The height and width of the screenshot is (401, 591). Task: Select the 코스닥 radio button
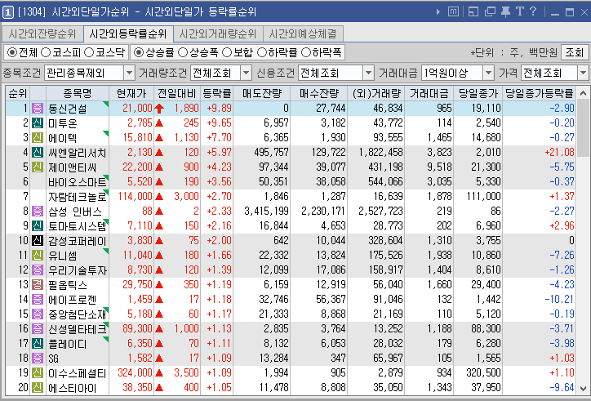tap(89, 52)
